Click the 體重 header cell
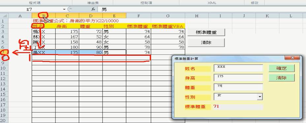306x123 pixels. click(91, 26)
